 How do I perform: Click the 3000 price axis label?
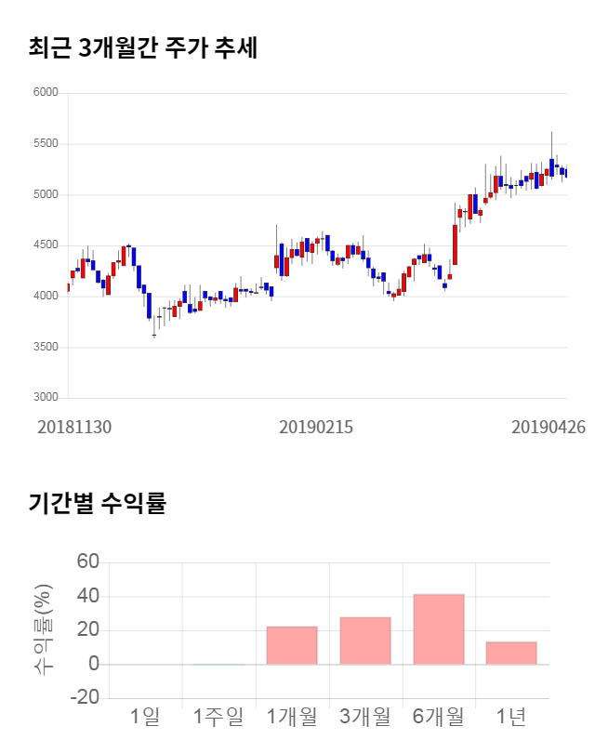tap(45, 398)
